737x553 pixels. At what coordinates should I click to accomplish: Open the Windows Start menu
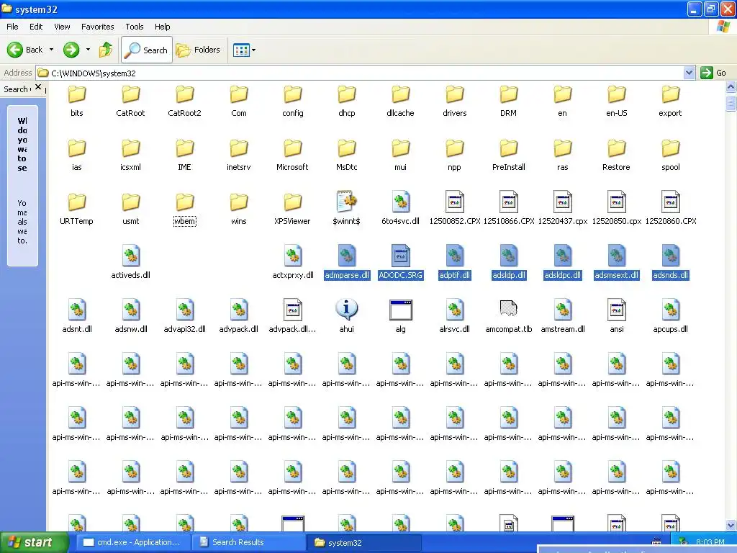tap(34, 542)
